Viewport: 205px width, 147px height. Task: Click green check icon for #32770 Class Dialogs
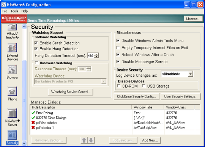point(33,118)
